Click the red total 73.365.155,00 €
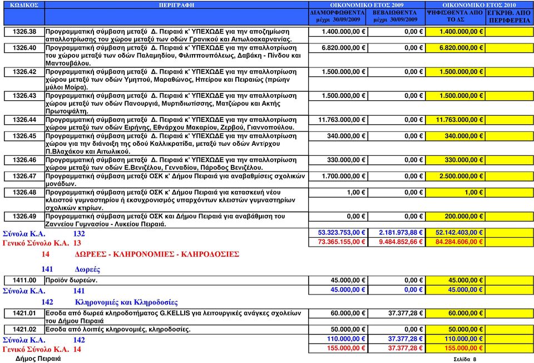Viewport: 534px width, 363px height. coord(338,242)
